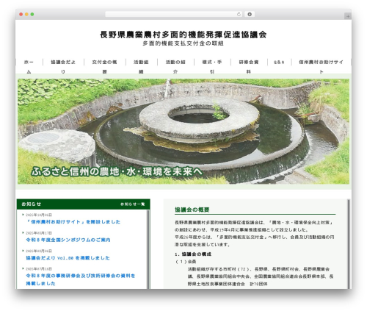Open news 令和8年度全国シンポジウムのご案内
367x311 pixels.
click(68, 240)
